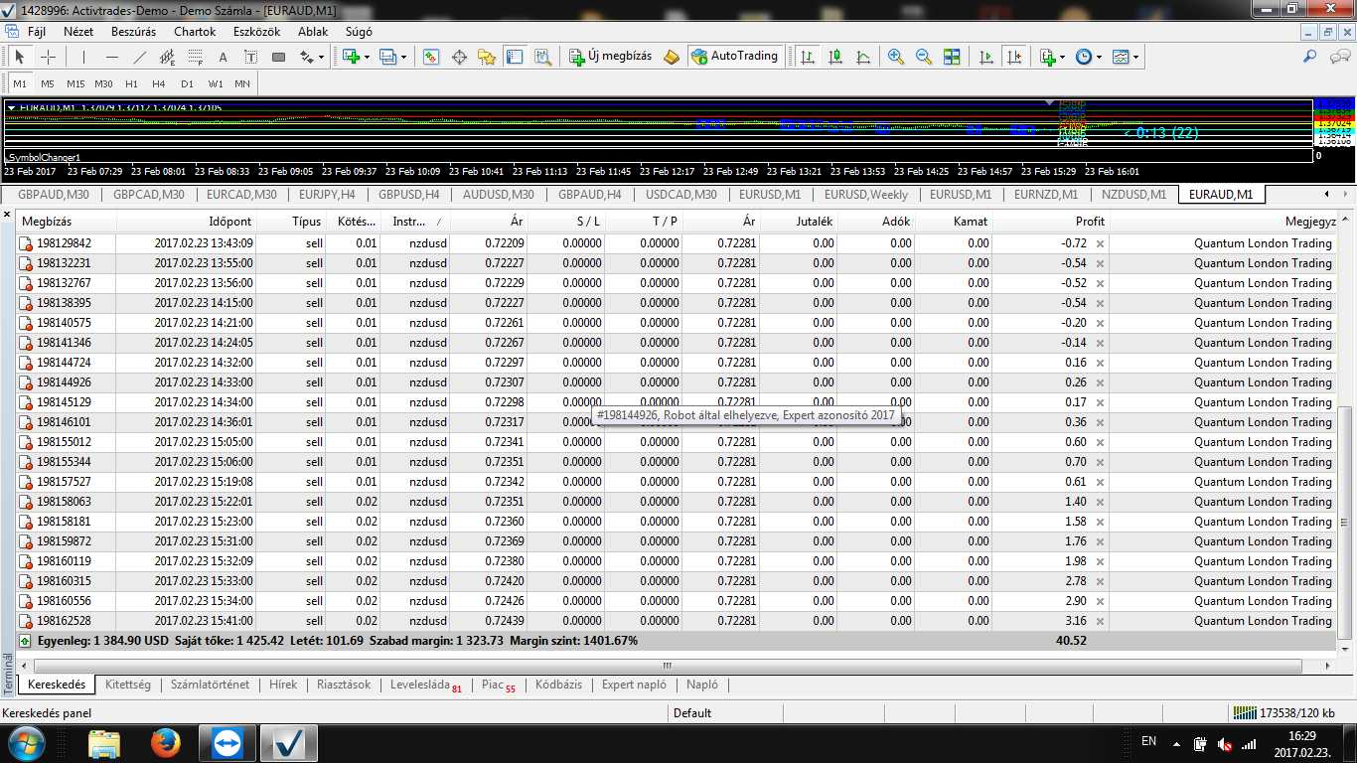Screen dimensions: 1357x763
Task: Open the new chart dropdown arrow
Action: pos(367,58)
